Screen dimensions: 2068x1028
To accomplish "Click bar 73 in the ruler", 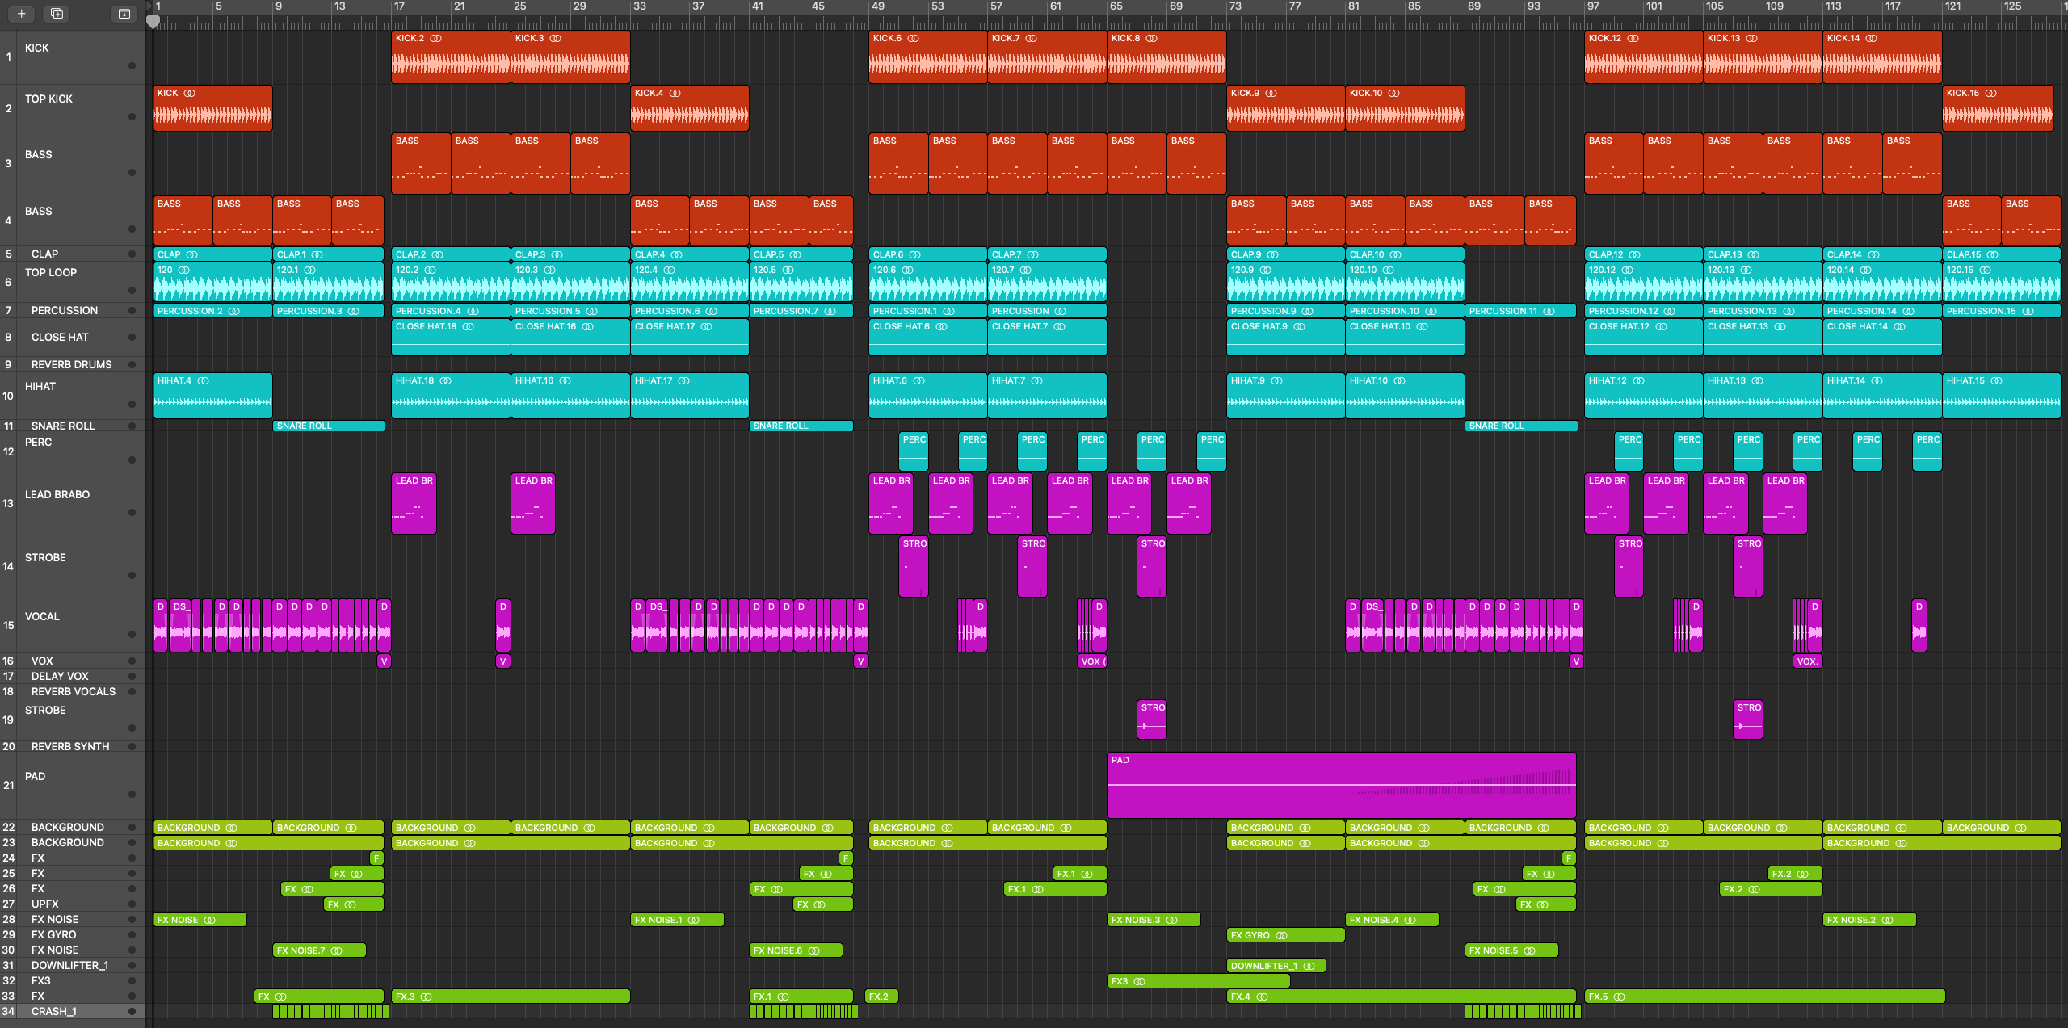I will pos(1235,6).
